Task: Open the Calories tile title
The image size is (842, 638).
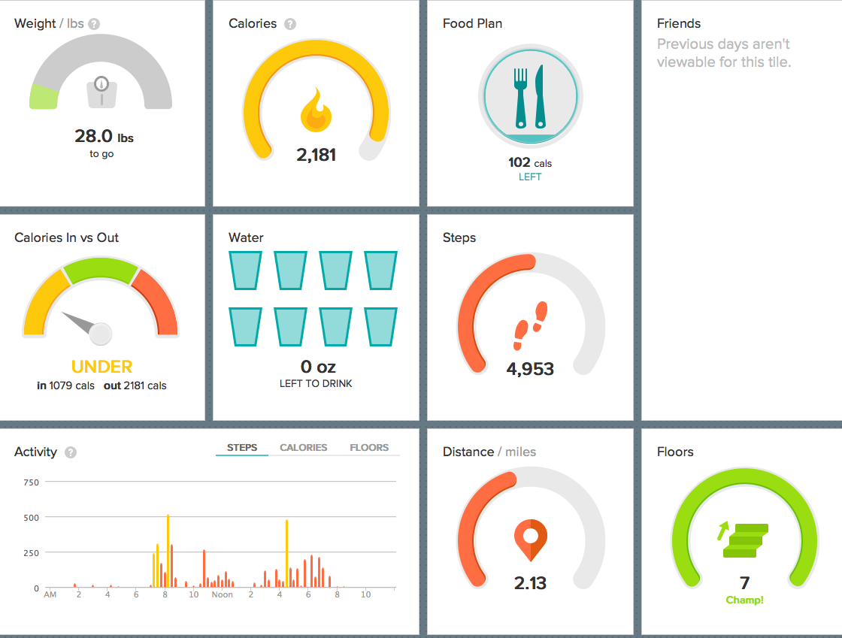Action: [253, 23]
